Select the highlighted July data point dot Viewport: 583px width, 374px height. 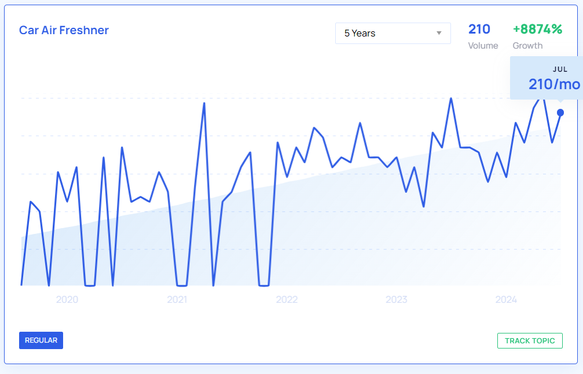560,112
